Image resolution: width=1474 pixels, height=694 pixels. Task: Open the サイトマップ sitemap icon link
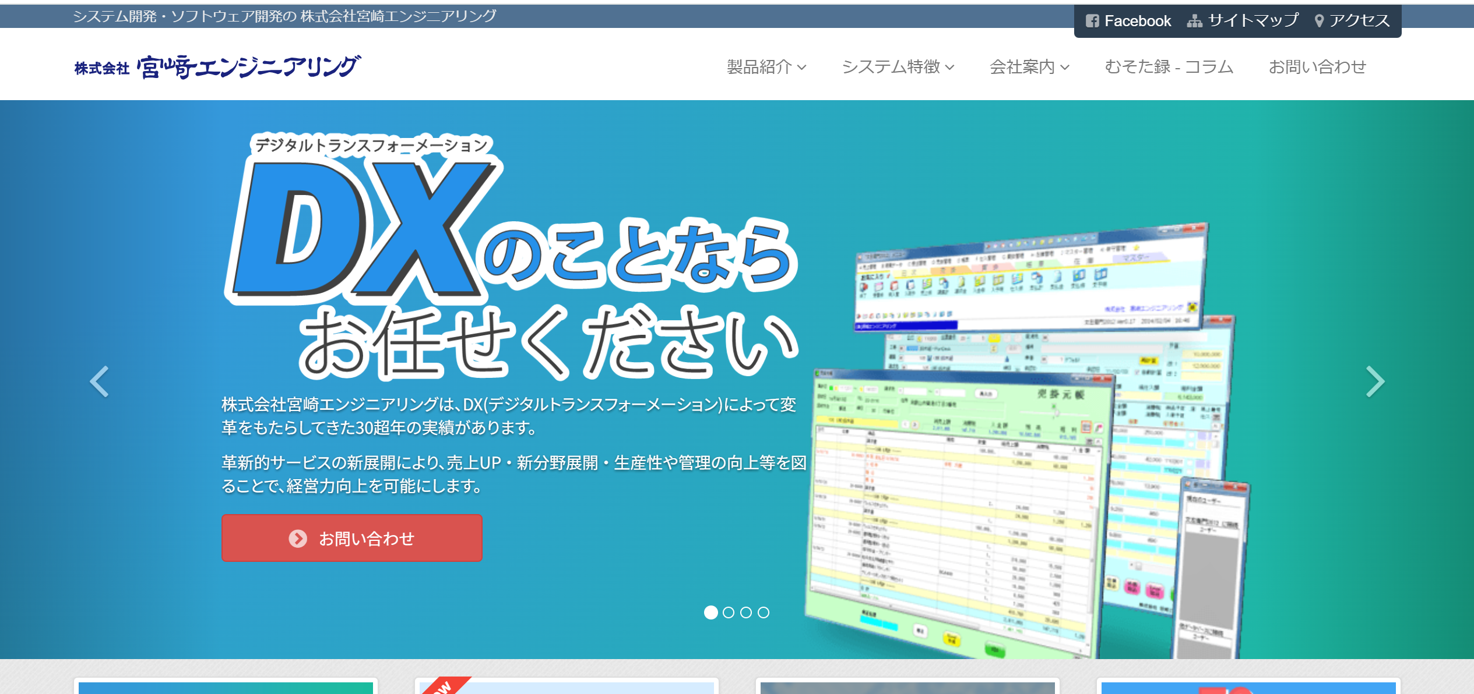click(1194, 21)
